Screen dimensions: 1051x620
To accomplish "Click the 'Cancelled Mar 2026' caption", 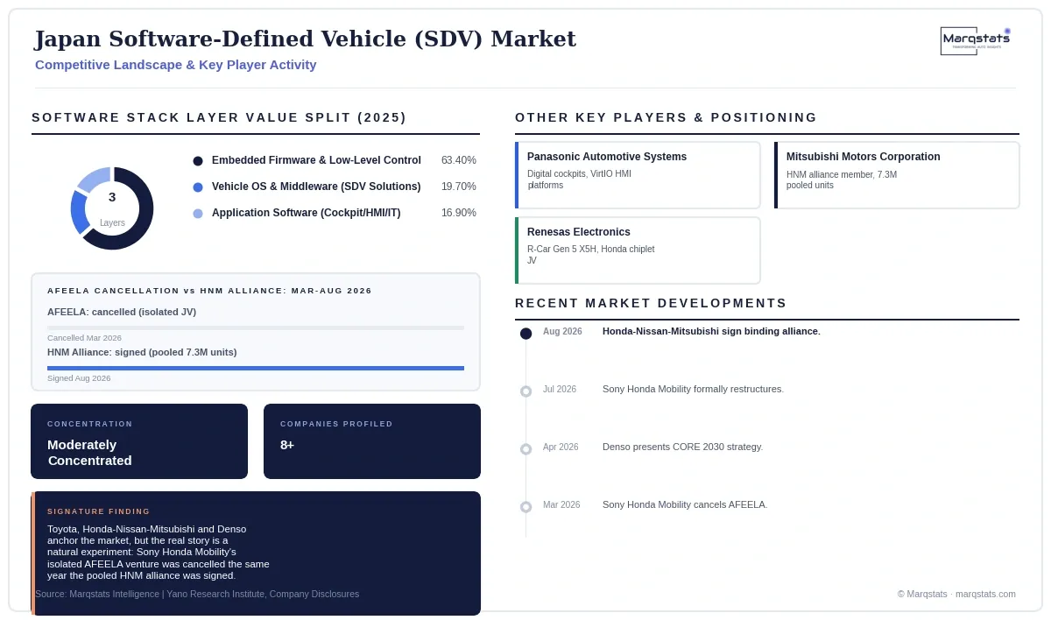I will 84,338.
